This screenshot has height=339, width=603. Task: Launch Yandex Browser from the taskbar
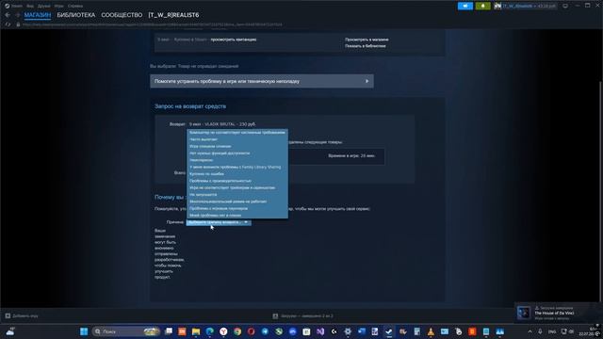(223, 331)
